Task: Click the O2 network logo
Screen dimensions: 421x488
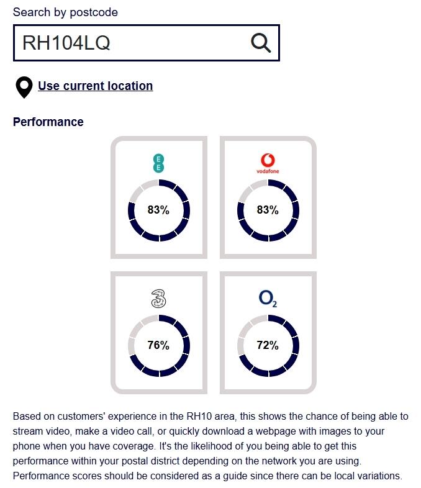Action: 268,299
